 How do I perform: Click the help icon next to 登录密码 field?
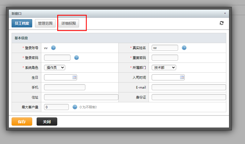point(77,58)
